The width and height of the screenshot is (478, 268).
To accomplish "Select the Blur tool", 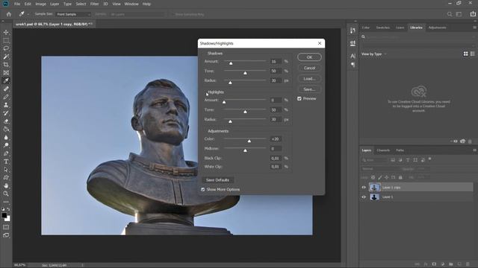I will coord(6,137).
